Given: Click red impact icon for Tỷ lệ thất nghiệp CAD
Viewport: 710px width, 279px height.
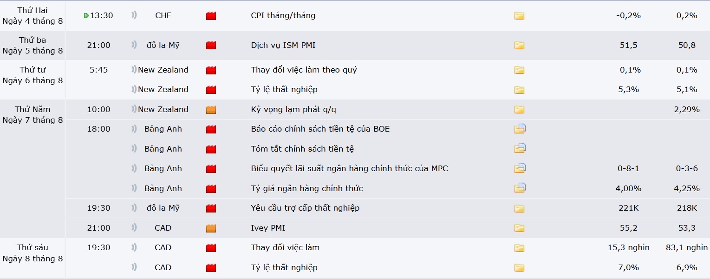Looking at the screenshot, I should [211, 268].
